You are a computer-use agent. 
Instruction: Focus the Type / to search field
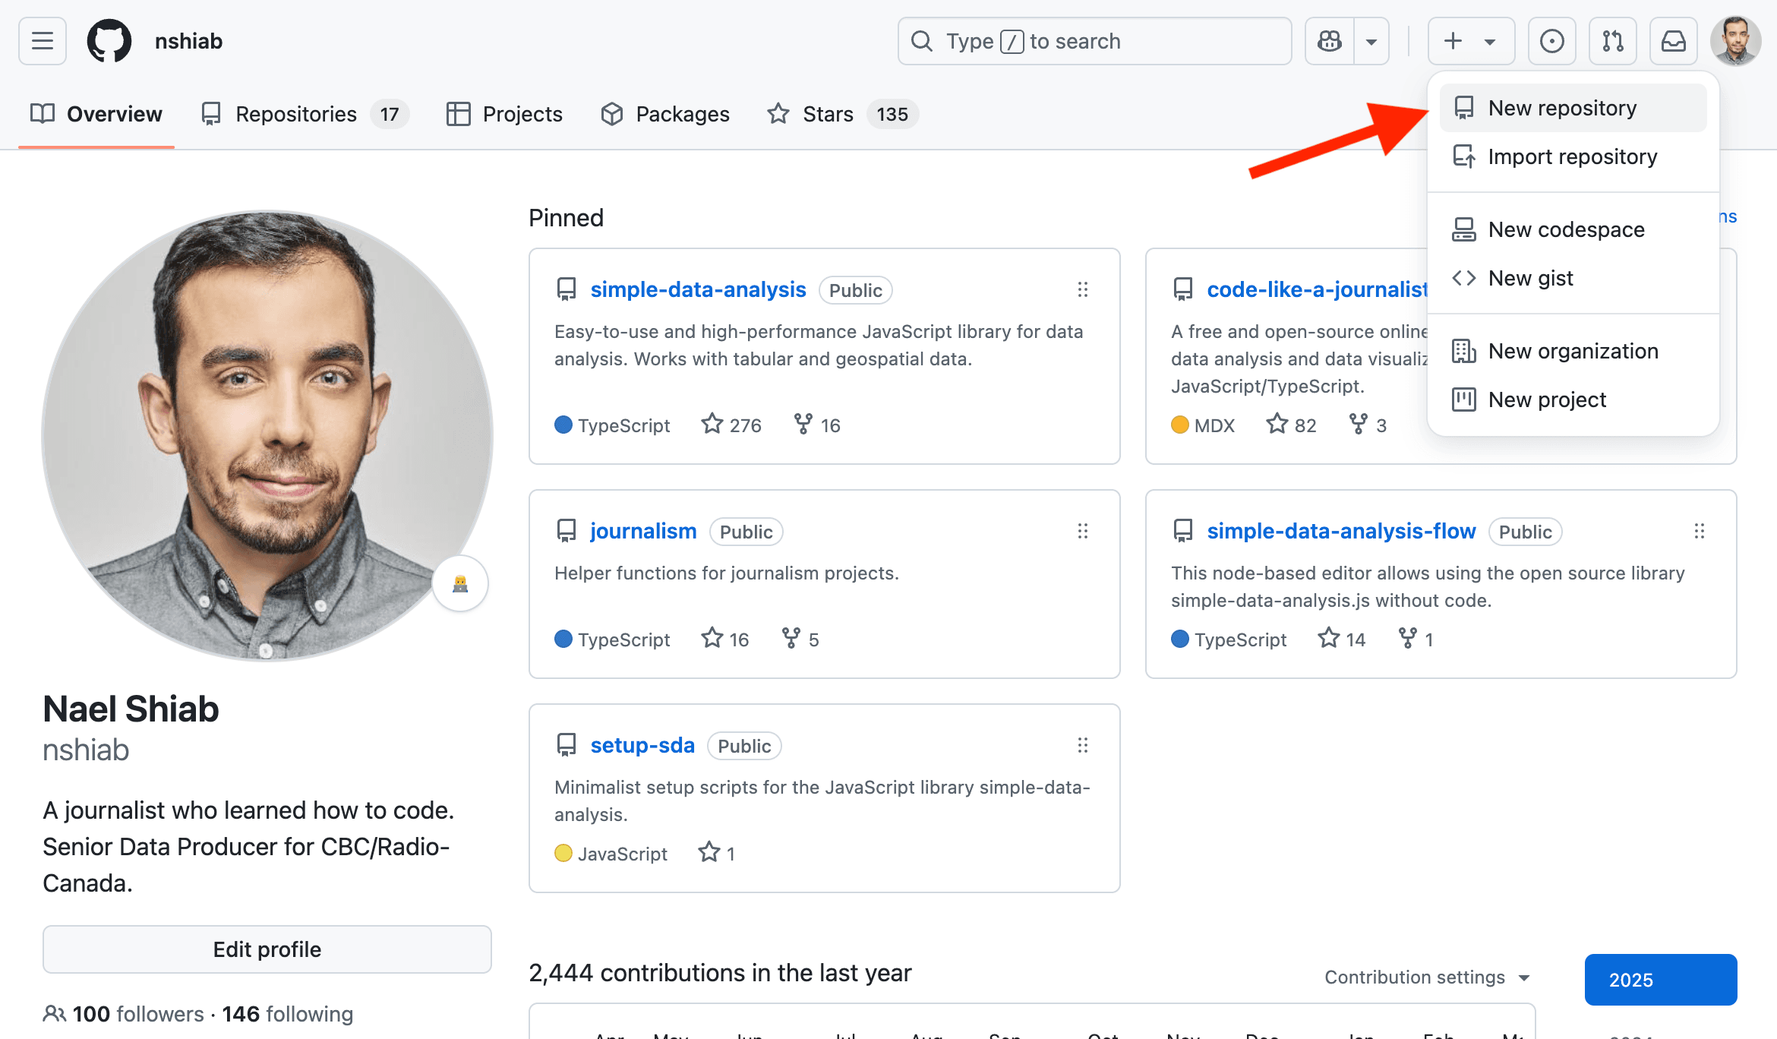point(1094,41)
